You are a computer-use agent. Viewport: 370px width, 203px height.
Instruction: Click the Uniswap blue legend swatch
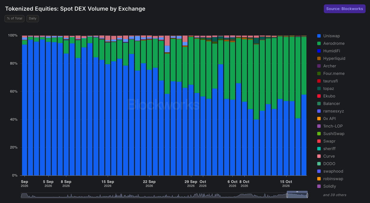click(319, 36)
